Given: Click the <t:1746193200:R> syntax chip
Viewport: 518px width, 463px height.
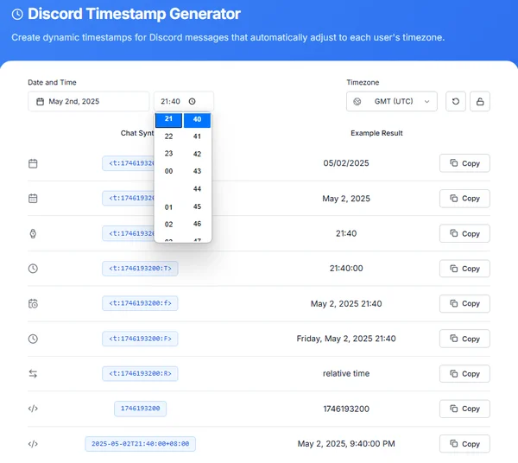Looking at the screenshot, I should [140, 373].
